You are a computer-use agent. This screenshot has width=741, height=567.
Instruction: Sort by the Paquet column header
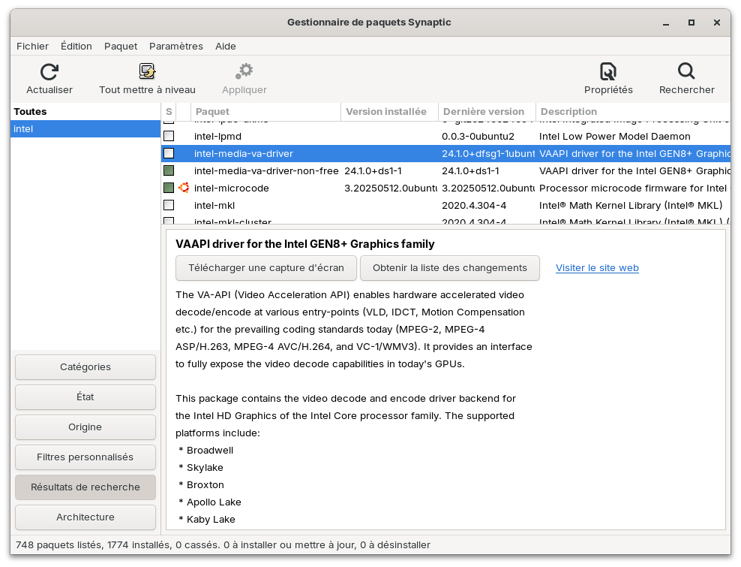coord(265,112)
